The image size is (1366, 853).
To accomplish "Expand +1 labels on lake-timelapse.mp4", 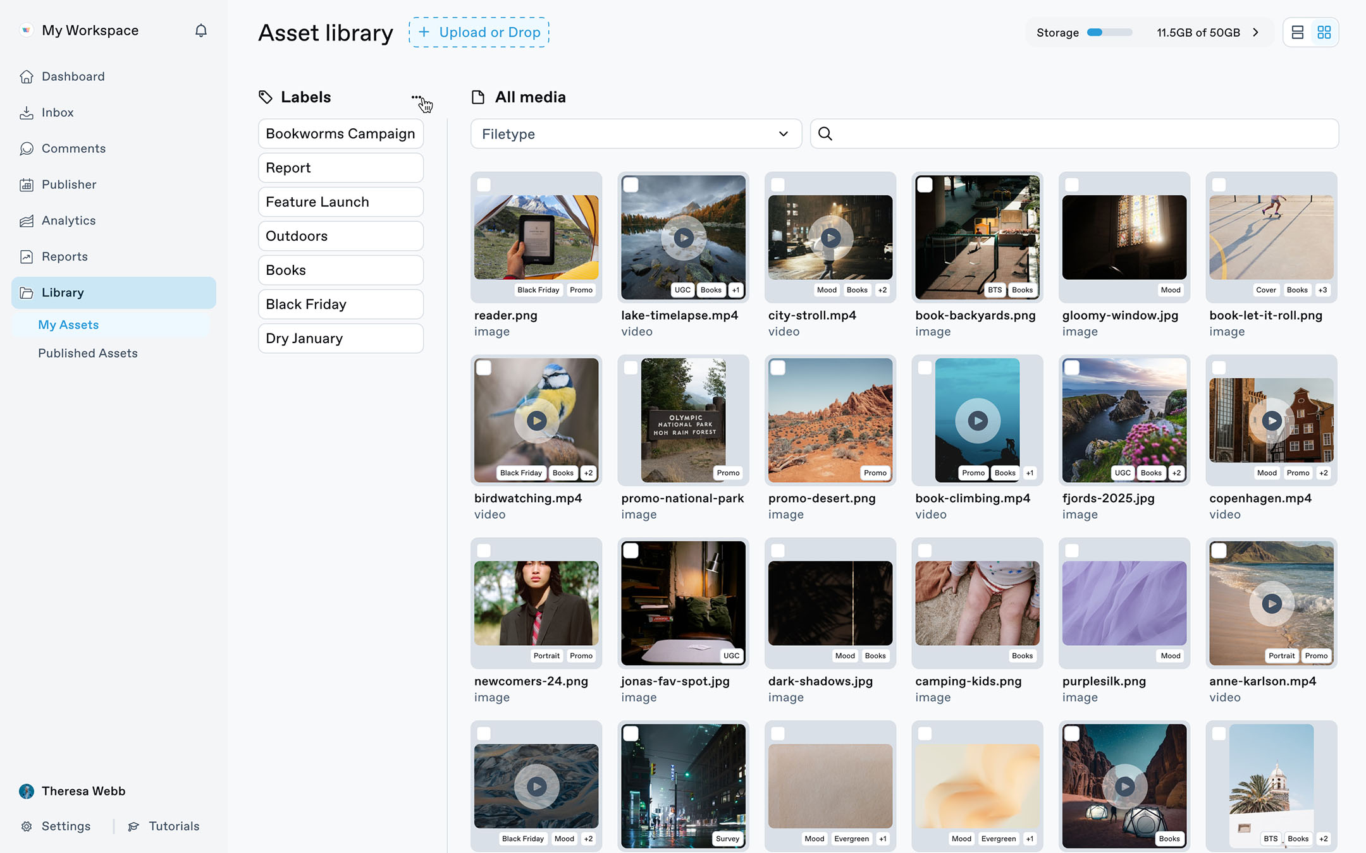I will click(735, 290).
